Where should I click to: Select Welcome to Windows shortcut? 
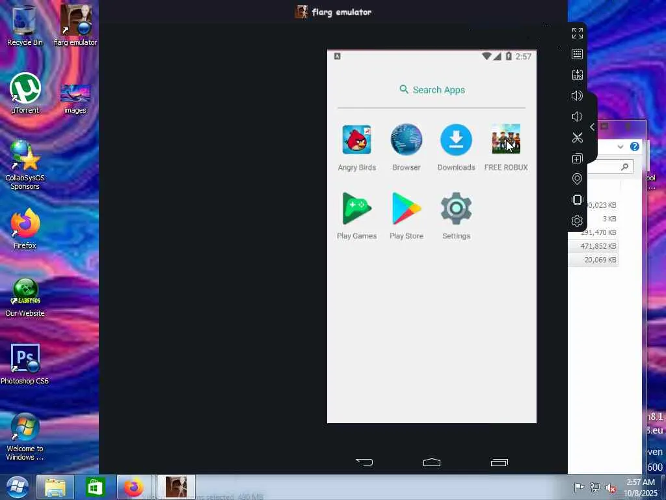(x=25, y=437)
